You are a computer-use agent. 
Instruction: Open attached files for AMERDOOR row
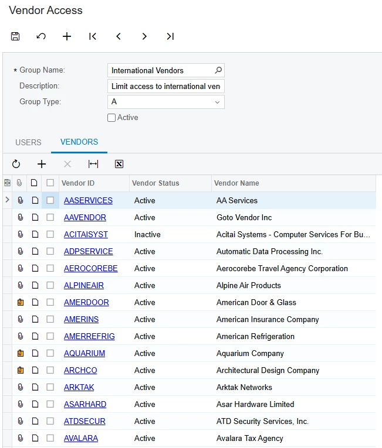pos(21,302)
